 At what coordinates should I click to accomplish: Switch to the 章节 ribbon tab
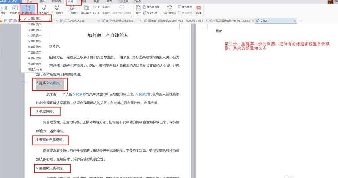109,1
